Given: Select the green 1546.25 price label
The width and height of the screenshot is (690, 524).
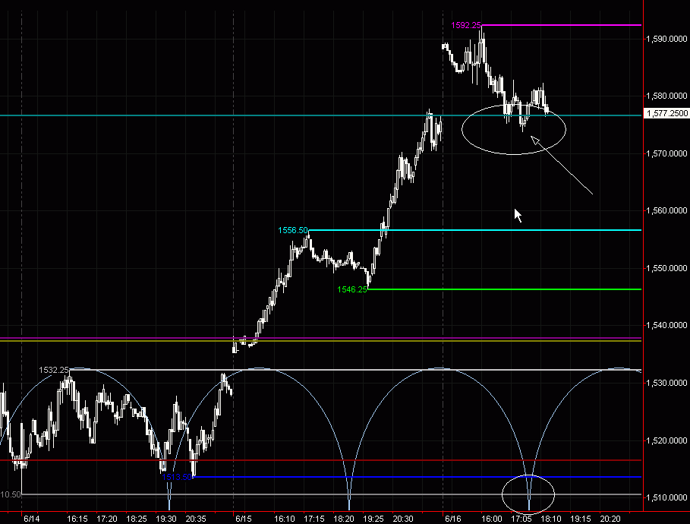Looking at the screenshot, I should (352, 289).
